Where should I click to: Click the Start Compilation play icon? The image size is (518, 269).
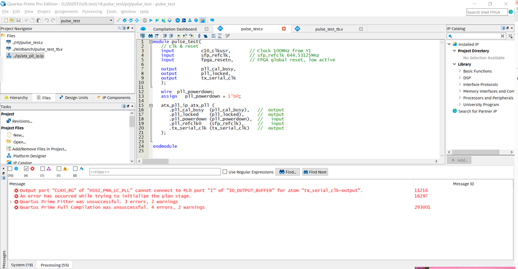(151, 21)
